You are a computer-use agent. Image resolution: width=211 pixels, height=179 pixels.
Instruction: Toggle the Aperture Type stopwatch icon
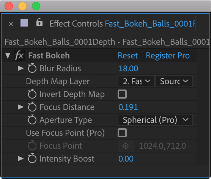pyautogui.click(x=32, y=119)
